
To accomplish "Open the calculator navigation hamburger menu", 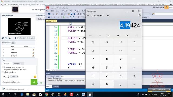I will point(88,16).
